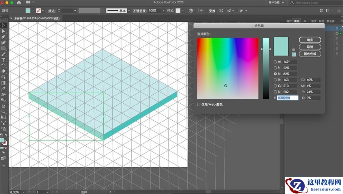Open the brush definition 基本 dropdown
The height and width of the screenshot is (194, 343).
coord(129,11)
